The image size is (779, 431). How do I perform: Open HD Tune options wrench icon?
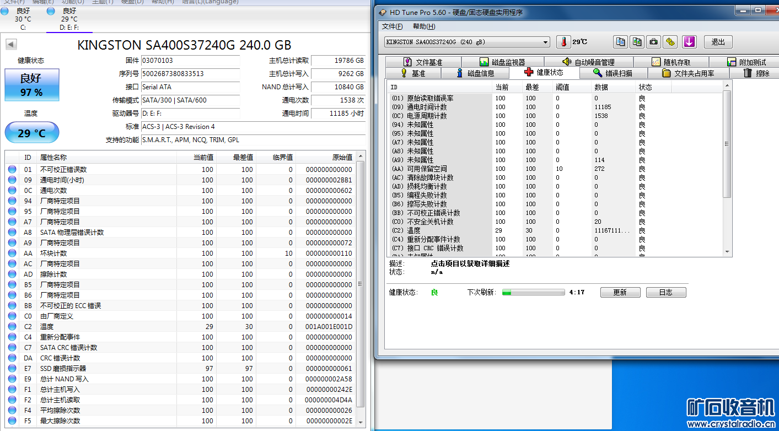(x=670, y=42)
